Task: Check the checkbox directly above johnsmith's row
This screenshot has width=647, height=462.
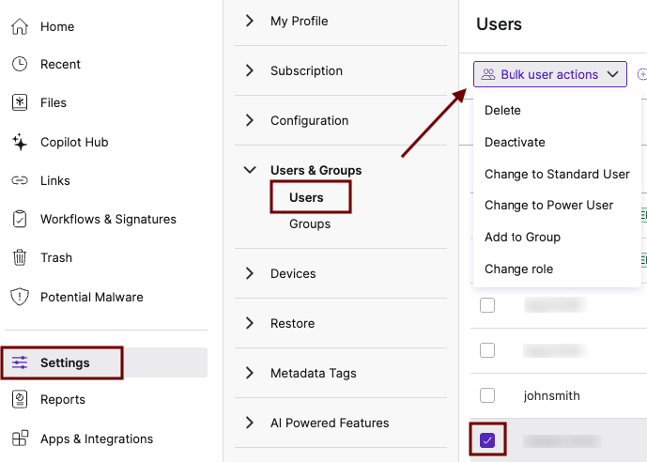Action: pos(487,350)
